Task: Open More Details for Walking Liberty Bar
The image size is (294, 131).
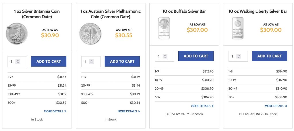Action: click(276, 106)
